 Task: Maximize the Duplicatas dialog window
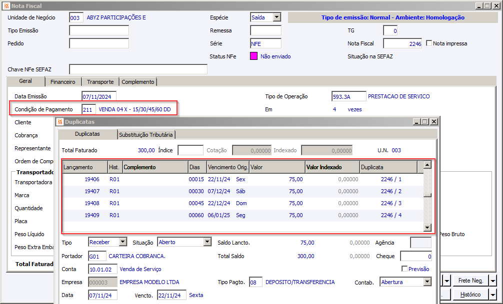[x=425, y=121]
